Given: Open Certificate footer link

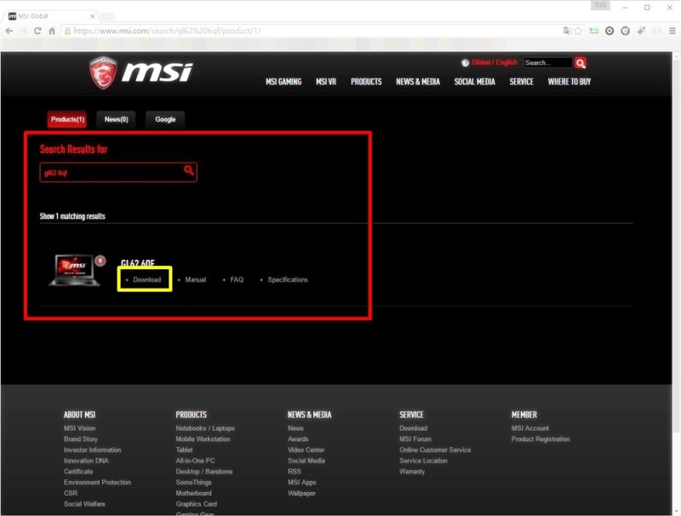Looking at the screenshot, I should pyautogui.click(x=78, y=472).
